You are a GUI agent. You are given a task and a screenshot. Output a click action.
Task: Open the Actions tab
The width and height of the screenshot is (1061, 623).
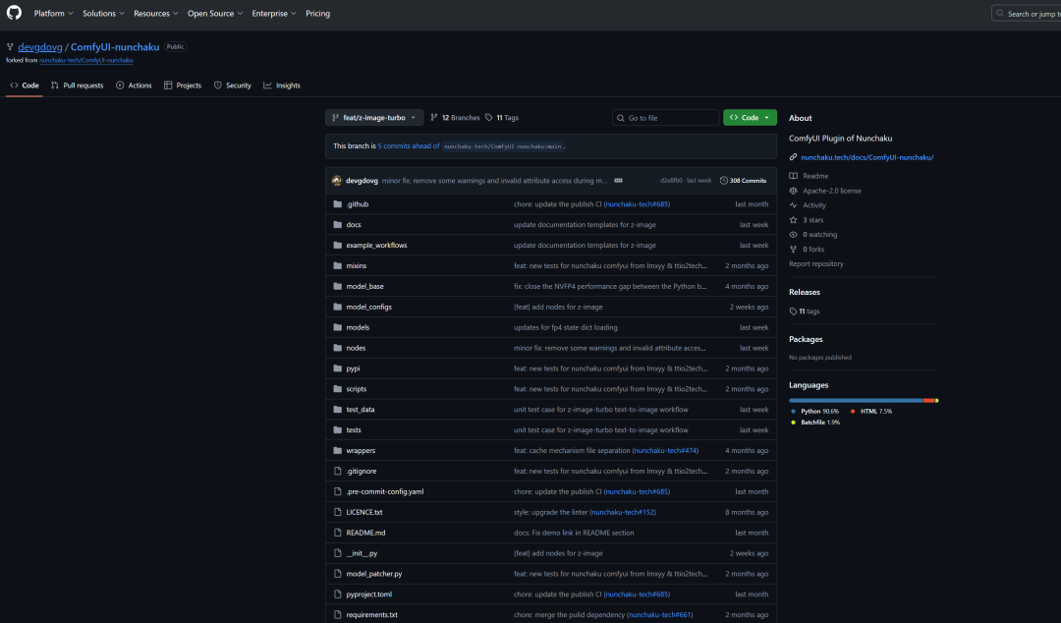click(x=134, y=85)
